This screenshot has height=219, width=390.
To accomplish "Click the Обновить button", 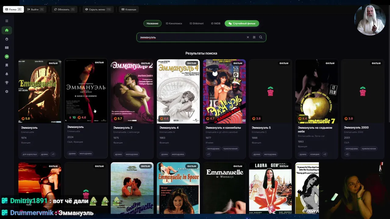I will point(64,9).
